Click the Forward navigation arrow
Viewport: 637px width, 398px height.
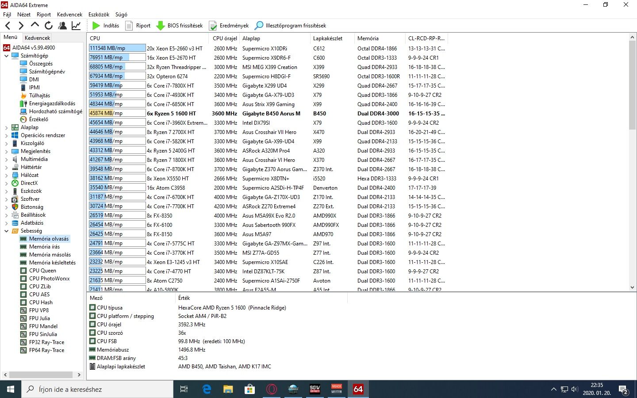tap(21, 26)
